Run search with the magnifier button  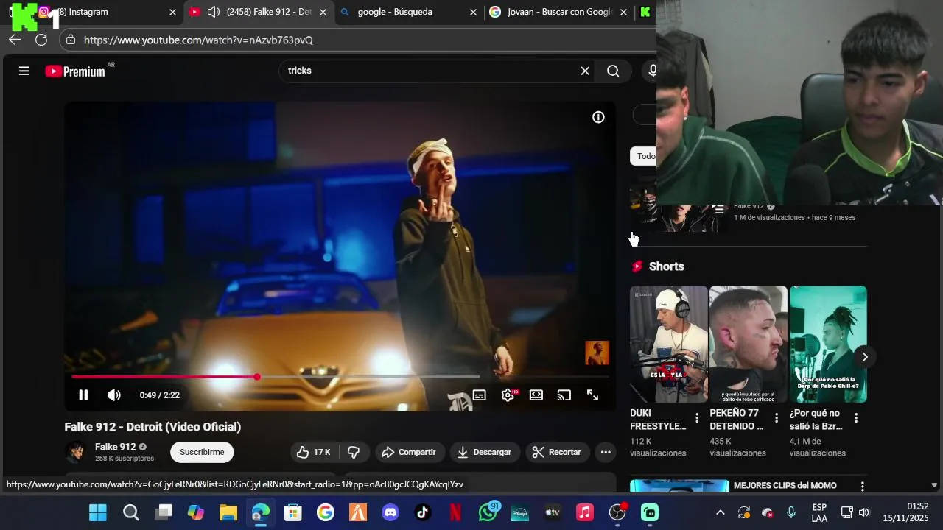click(x=613, y=71)
